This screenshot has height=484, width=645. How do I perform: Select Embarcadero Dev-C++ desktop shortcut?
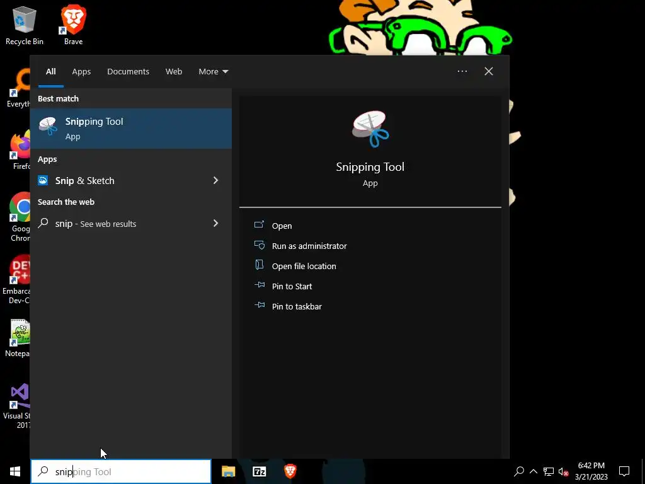point(17,280)
